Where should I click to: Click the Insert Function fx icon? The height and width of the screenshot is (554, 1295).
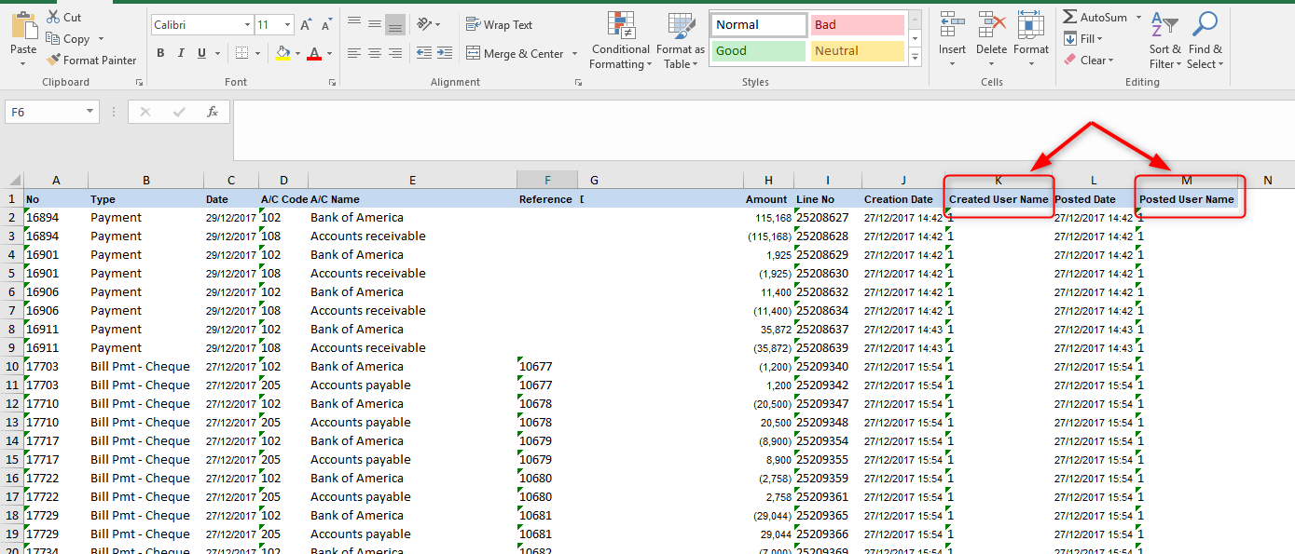pos(213,112)
